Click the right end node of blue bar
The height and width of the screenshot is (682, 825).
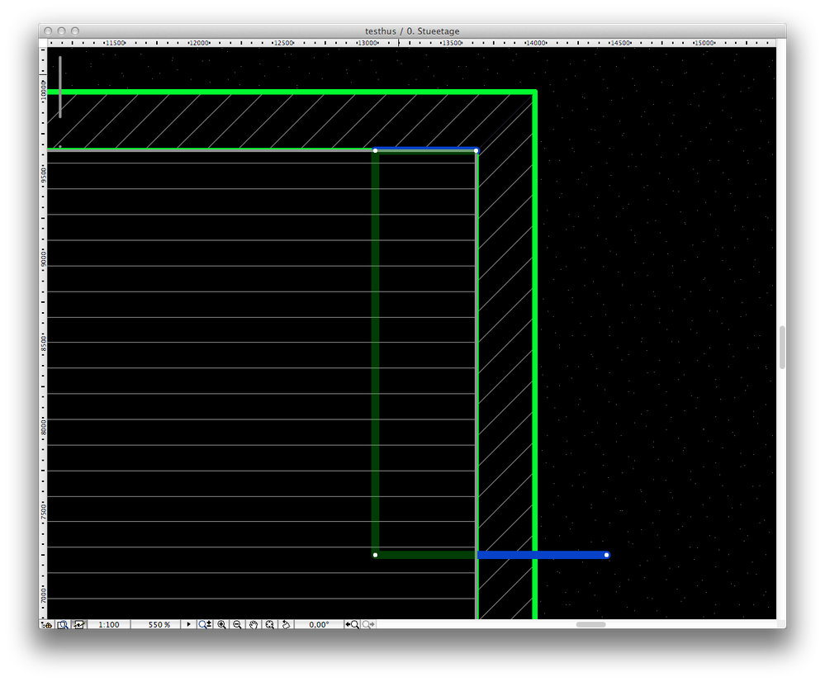[x=607, y=555]
